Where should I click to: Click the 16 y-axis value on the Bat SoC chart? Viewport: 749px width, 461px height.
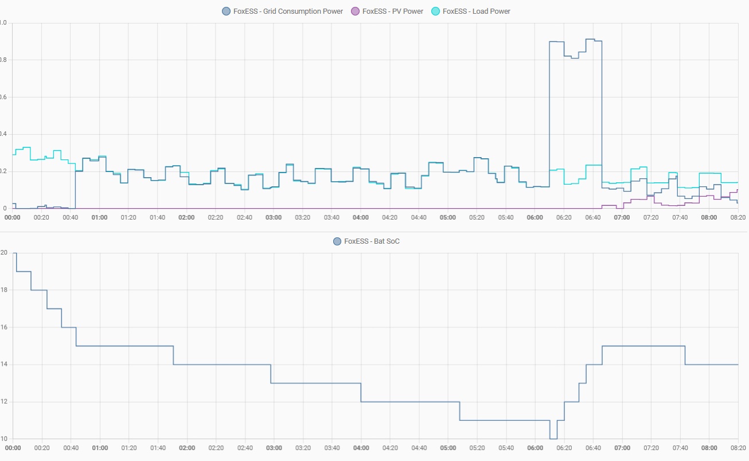point(3,327)
